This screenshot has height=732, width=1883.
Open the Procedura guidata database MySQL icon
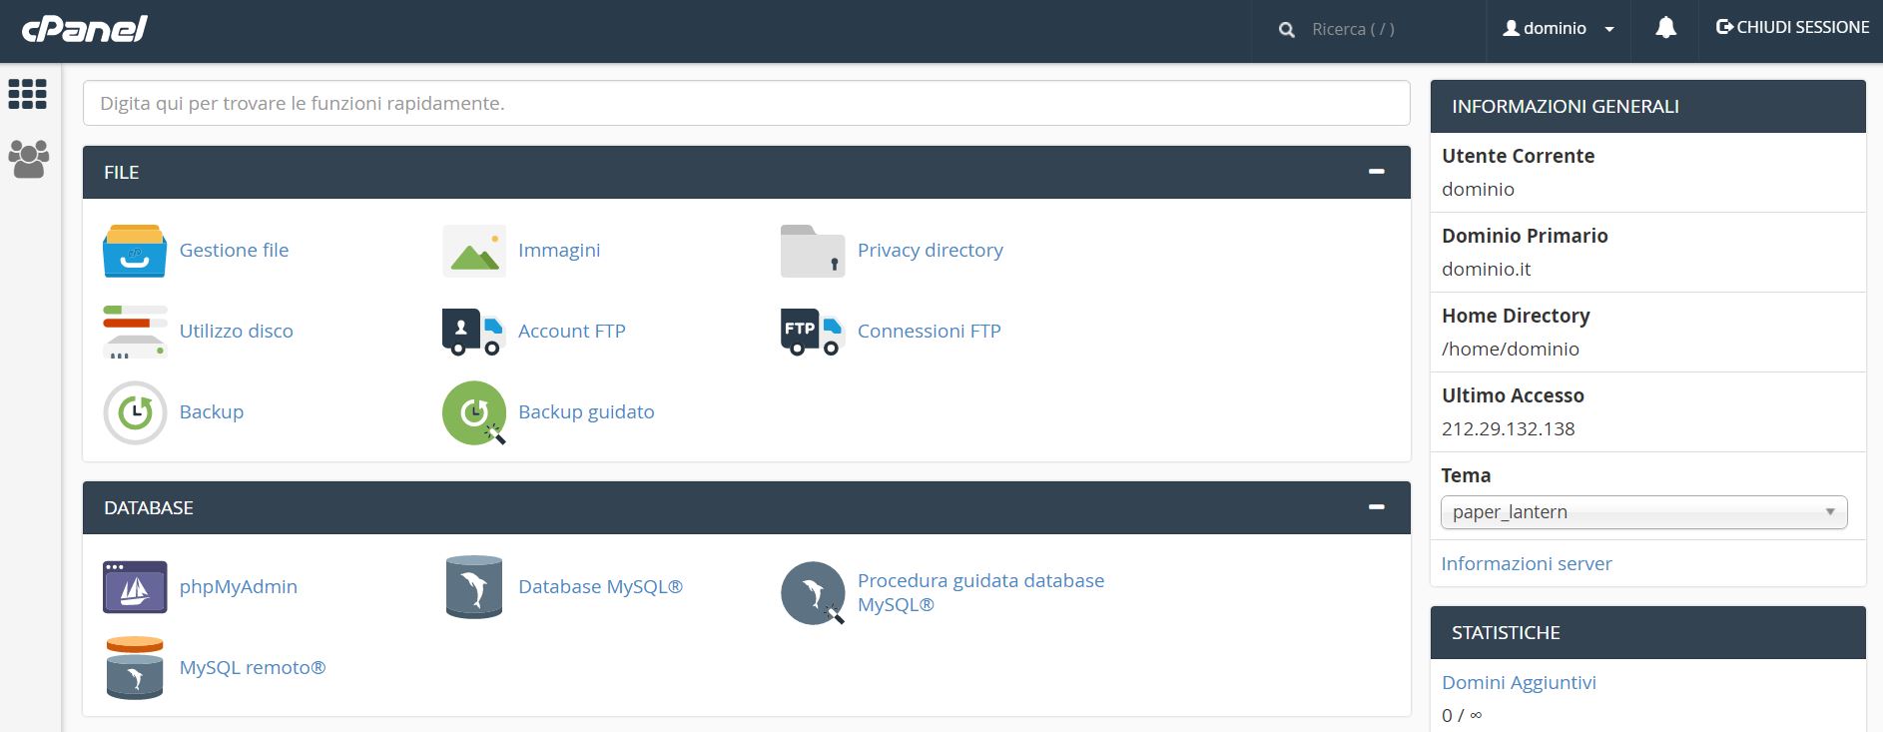click(x=813, y=593)
